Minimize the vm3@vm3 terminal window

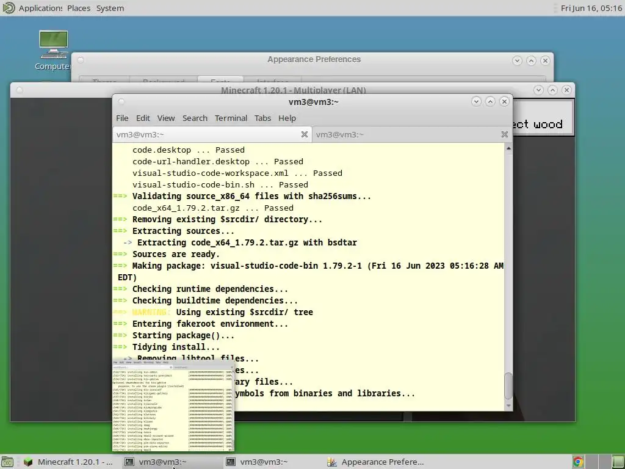coord(476,102)
